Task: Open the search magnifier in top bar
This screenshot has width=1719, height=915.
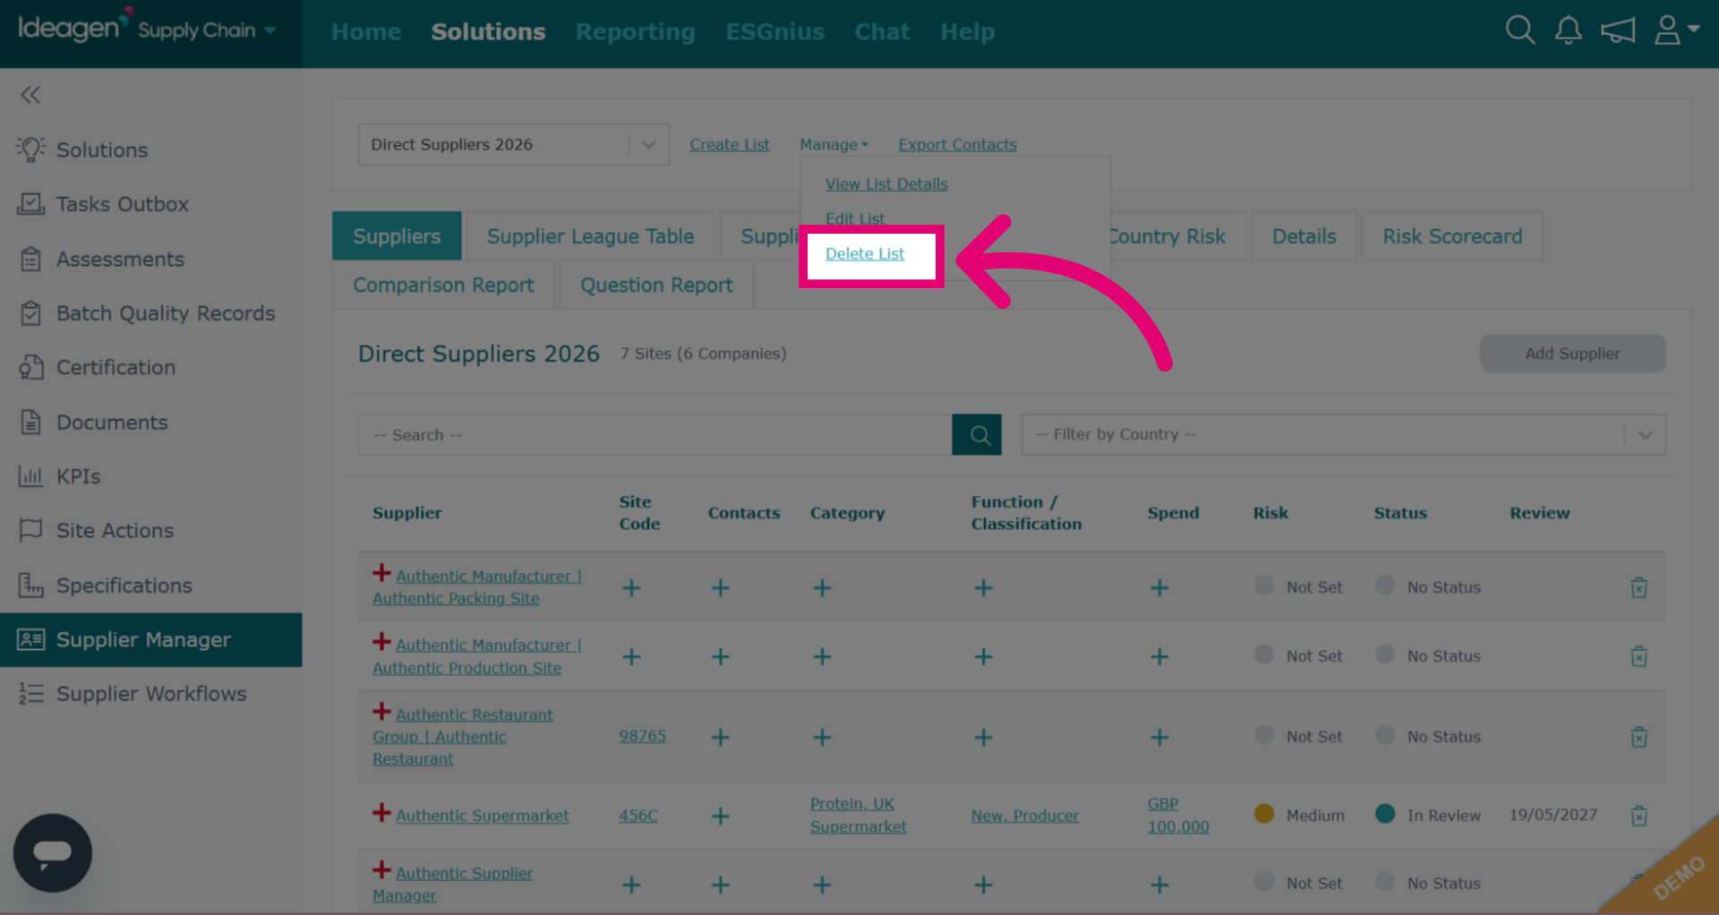Action: 1519,30
